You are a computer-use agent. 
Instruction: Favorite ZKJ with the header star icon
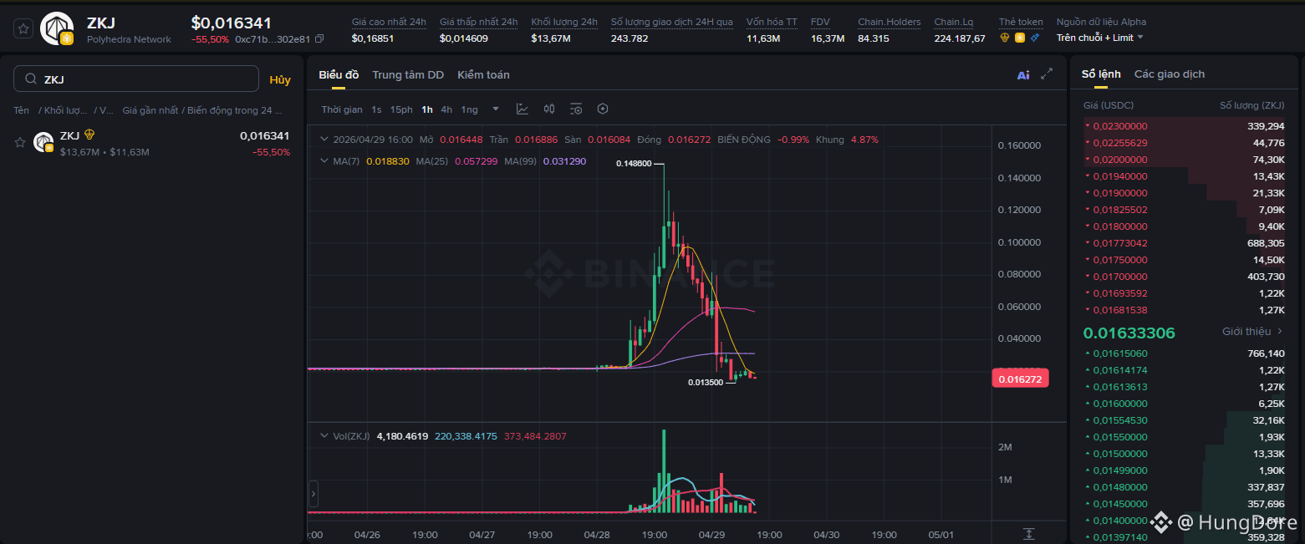tap(23, 28)
